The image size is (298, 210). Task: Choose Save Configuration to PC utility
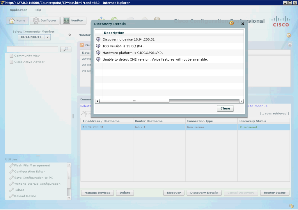click(x=34, y=178)
